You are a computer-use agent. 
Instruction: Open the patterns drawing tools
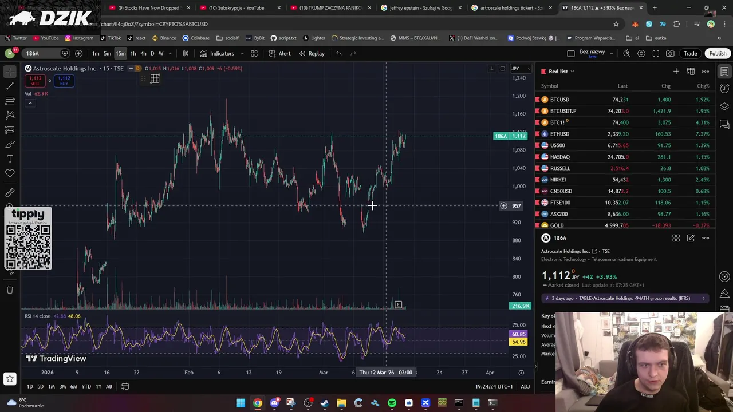pos(10,115)
